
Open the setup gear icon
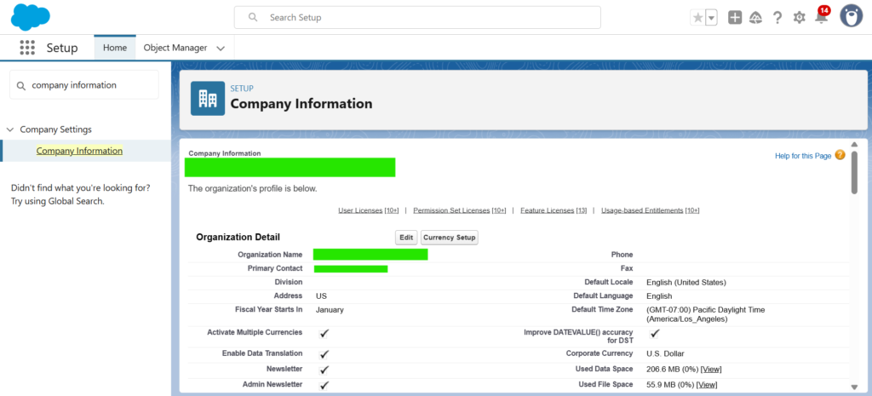coord(799,18)
